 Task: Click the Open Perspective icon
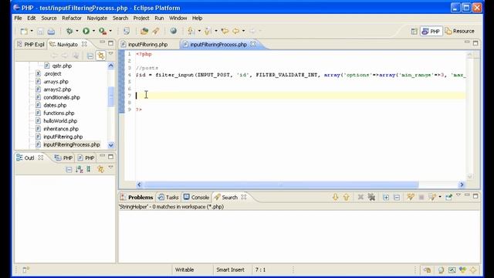414,31
